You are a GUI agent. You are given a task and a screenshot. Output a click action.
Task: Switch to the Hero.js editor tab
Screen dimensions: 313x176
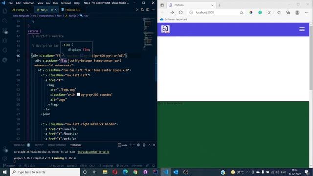[x=20, y=10]
